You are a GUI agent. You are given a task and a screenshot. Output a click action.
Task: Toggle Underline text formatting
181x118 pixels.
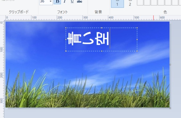72,2
